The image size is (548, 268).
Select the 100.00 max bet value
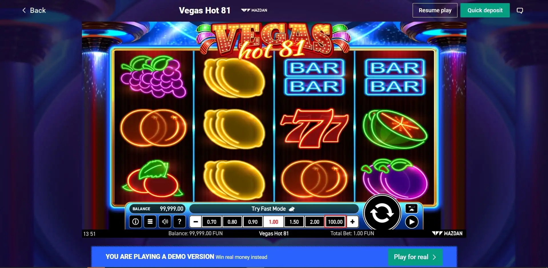pos(335,222)
